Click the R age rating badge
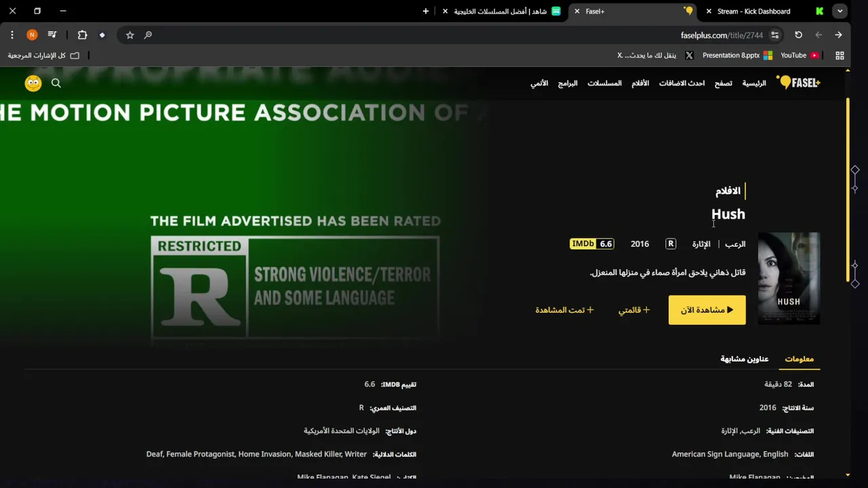The image size is (868, 488). click(x=671, y=244)
